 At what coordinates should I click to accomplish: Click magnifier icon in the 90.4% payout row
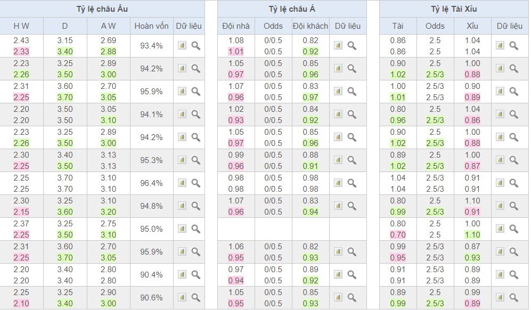click(195, 275)
